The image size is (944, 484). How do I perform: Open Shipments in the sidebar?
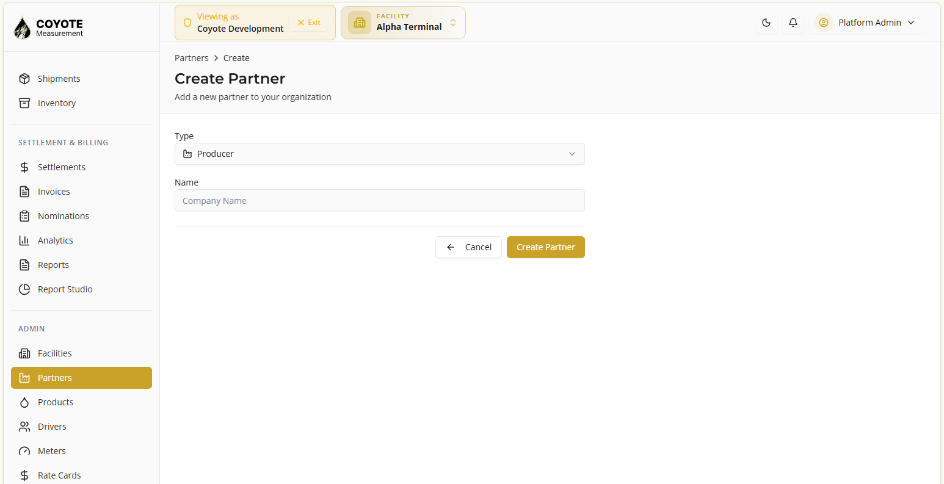click(81, 79)
